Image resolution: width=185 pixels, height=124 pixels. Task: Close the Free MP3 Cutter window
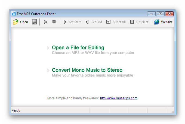coord(169,14)
